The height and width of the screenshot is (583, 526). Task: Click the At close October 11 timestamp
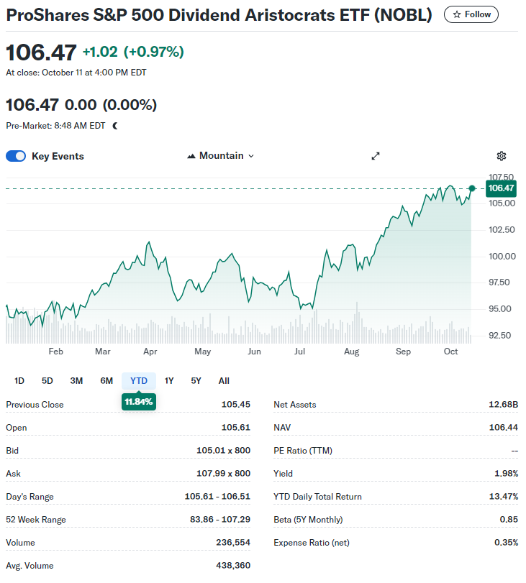coord(76,73)
